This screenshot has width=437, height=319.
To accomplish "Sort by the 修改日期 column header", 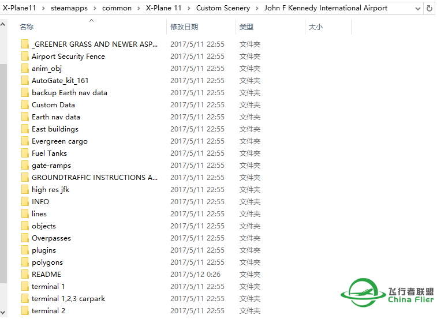I will [184, 27].
